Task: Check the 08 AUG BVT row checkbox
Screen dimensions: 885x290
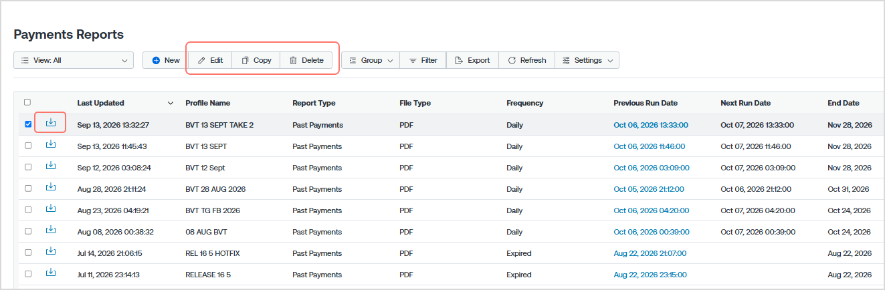Action: [x=27, y=231]
